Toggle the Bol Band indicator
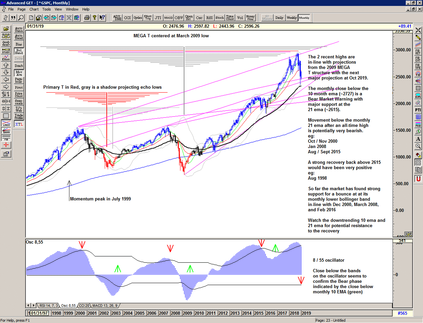The height and width of the screenshot is (323, 423). (x=19, y=51)
